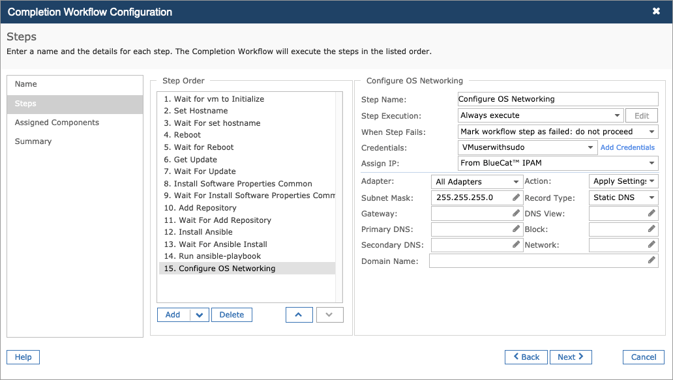Viewport: 673px width, 380px height.
Task: Move selected step down with arrow button
Action: tap(329, 315)
